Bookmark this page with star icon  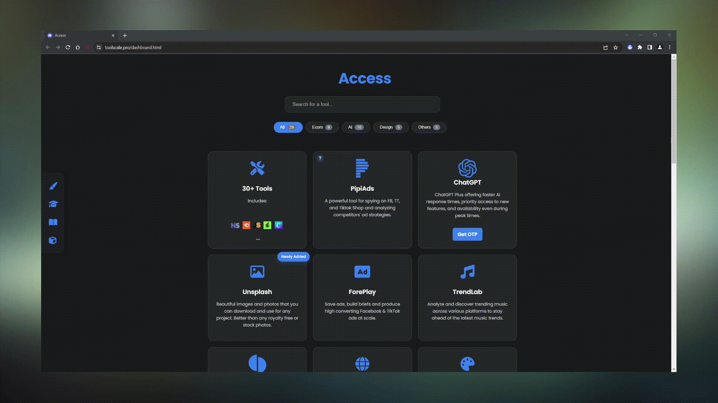point(616,47)
